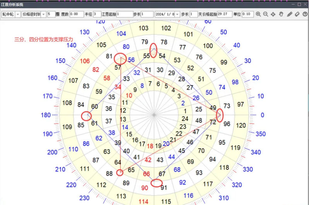Select the eraser tool
The width and height of the screenshot is (309, 205).
[x=297, y=14]
